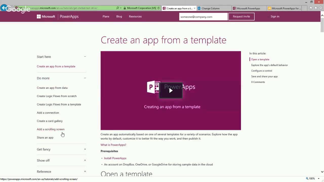The height and width of the screenshot is (182, 324).
Task: Click the browser back arrow button
Action: [4, 8]
